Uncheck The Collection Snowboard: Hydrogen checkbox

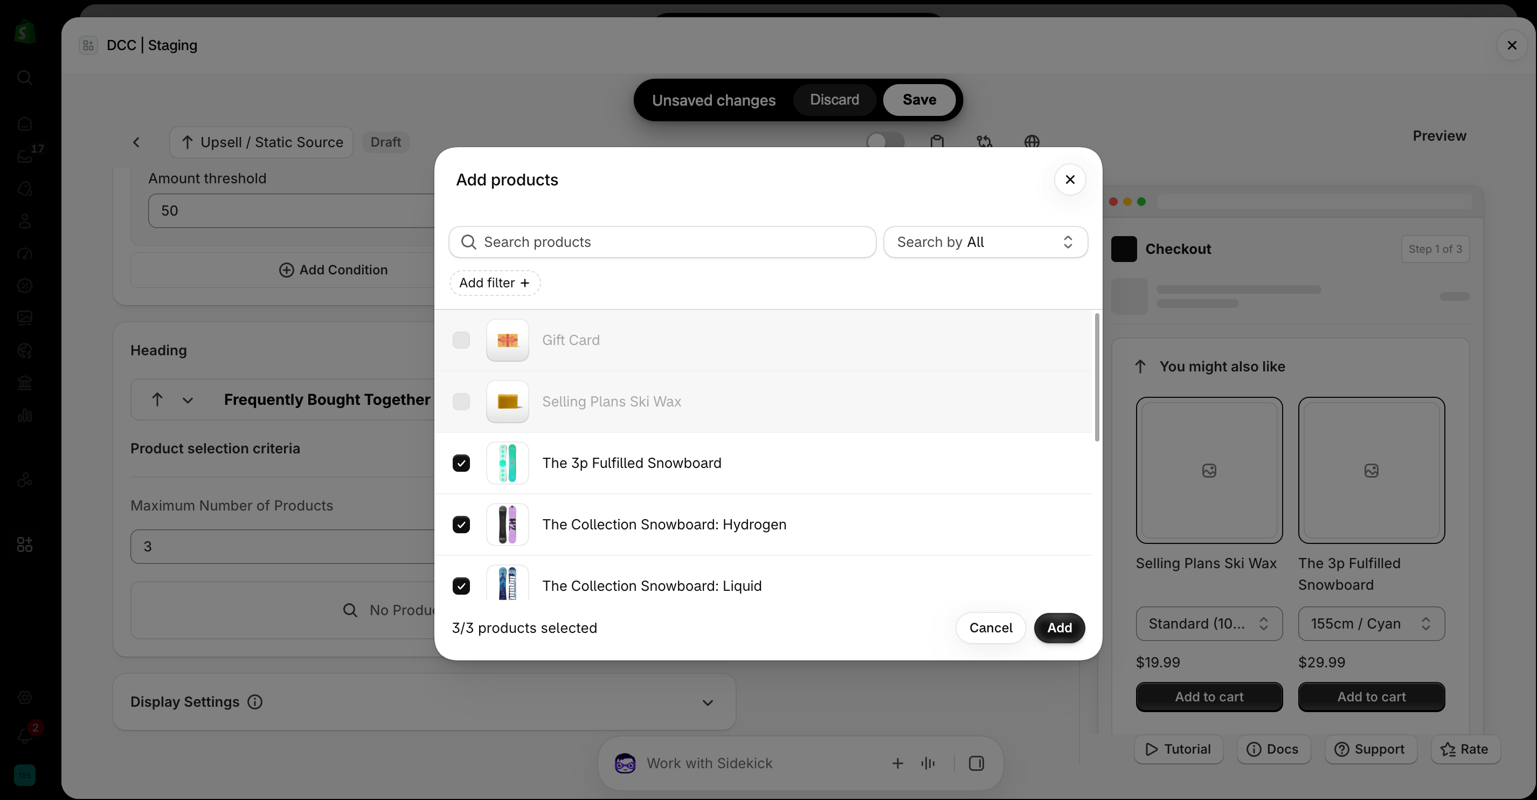(461, 524)
